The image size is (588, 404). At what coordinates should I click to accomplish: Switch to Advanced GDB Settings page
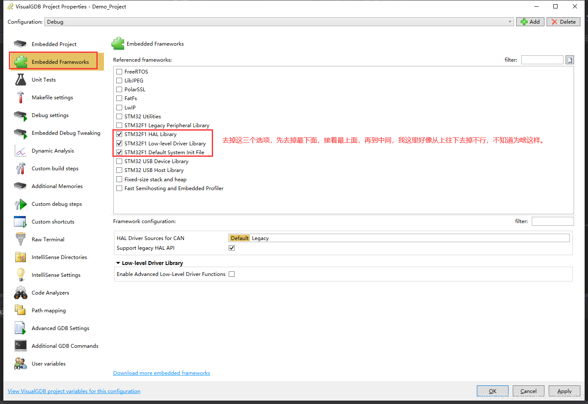(60, 328)
